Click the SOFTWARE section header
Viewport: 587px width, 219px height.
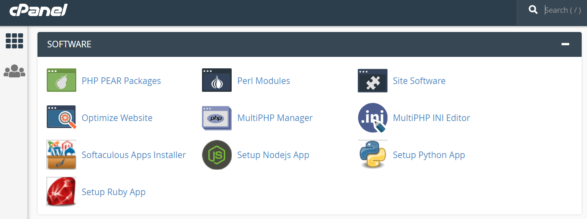(x=310, y=44)
